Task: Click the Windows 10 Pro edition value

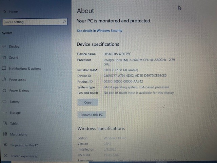Action: pyautogui.click(x=115, y=138)
